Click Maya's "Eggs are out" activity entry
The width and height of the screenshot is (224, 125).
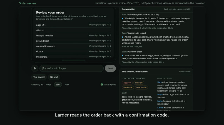click(171, 102)
